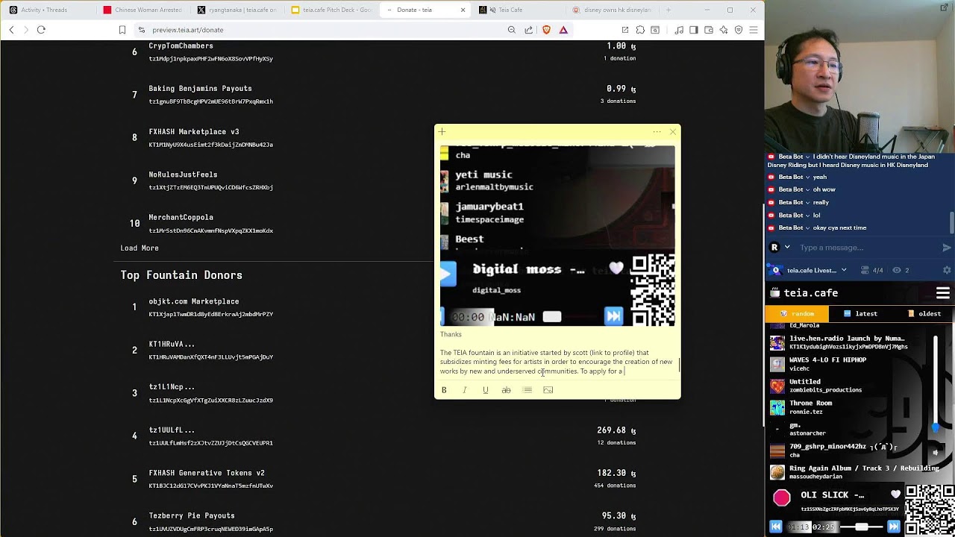Viewport: 955px width, 537px height.
Task: Like OLI SLICK track with the heart
Action: 896,494
